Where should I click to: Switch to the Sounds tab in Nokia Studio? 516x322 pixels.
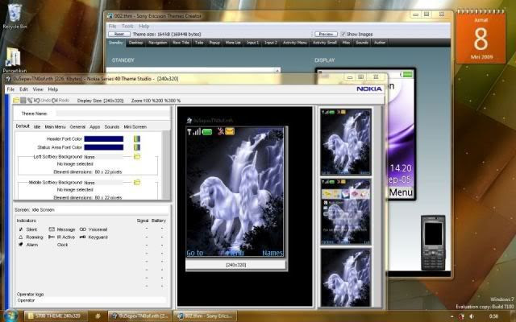click(x=112, y=127)
